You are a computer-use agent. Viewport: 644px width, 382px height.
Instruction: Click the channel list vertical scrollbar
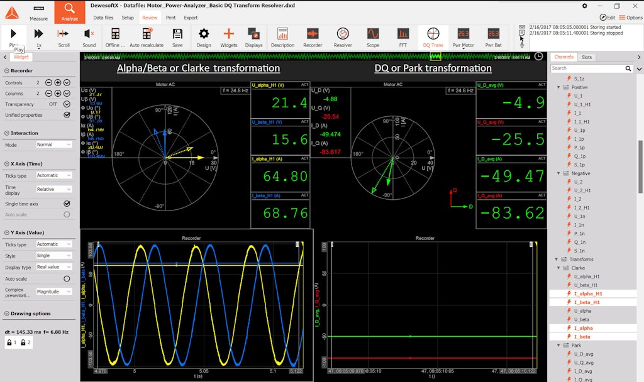point(640,166)
